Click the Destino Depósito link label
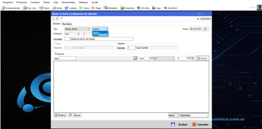 121,48
